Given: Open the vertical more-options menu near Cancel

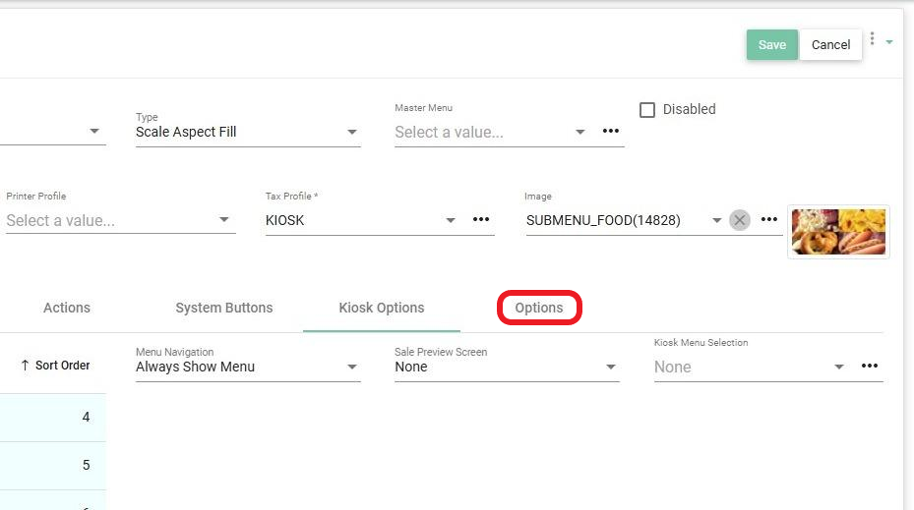Looking at the screenshot, I should pos(872,39).
